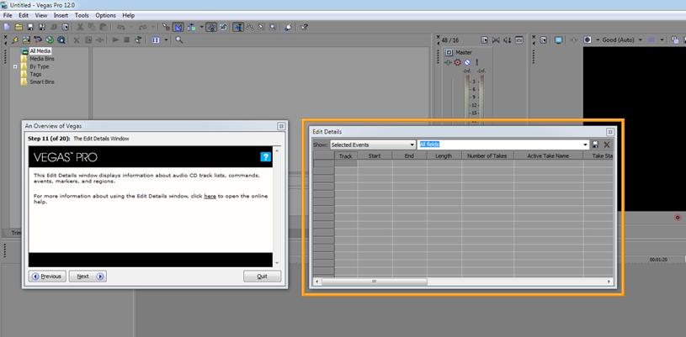Open the View menu
This screenshot has width=686, height=337.
[x=41, y=15]
